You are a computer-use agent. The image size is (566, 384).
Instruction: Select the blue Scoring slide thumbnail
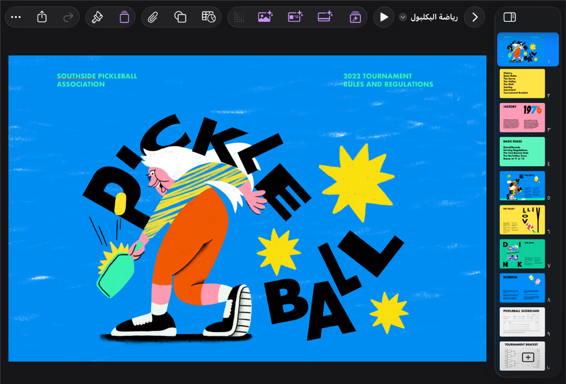coord(522,288)
